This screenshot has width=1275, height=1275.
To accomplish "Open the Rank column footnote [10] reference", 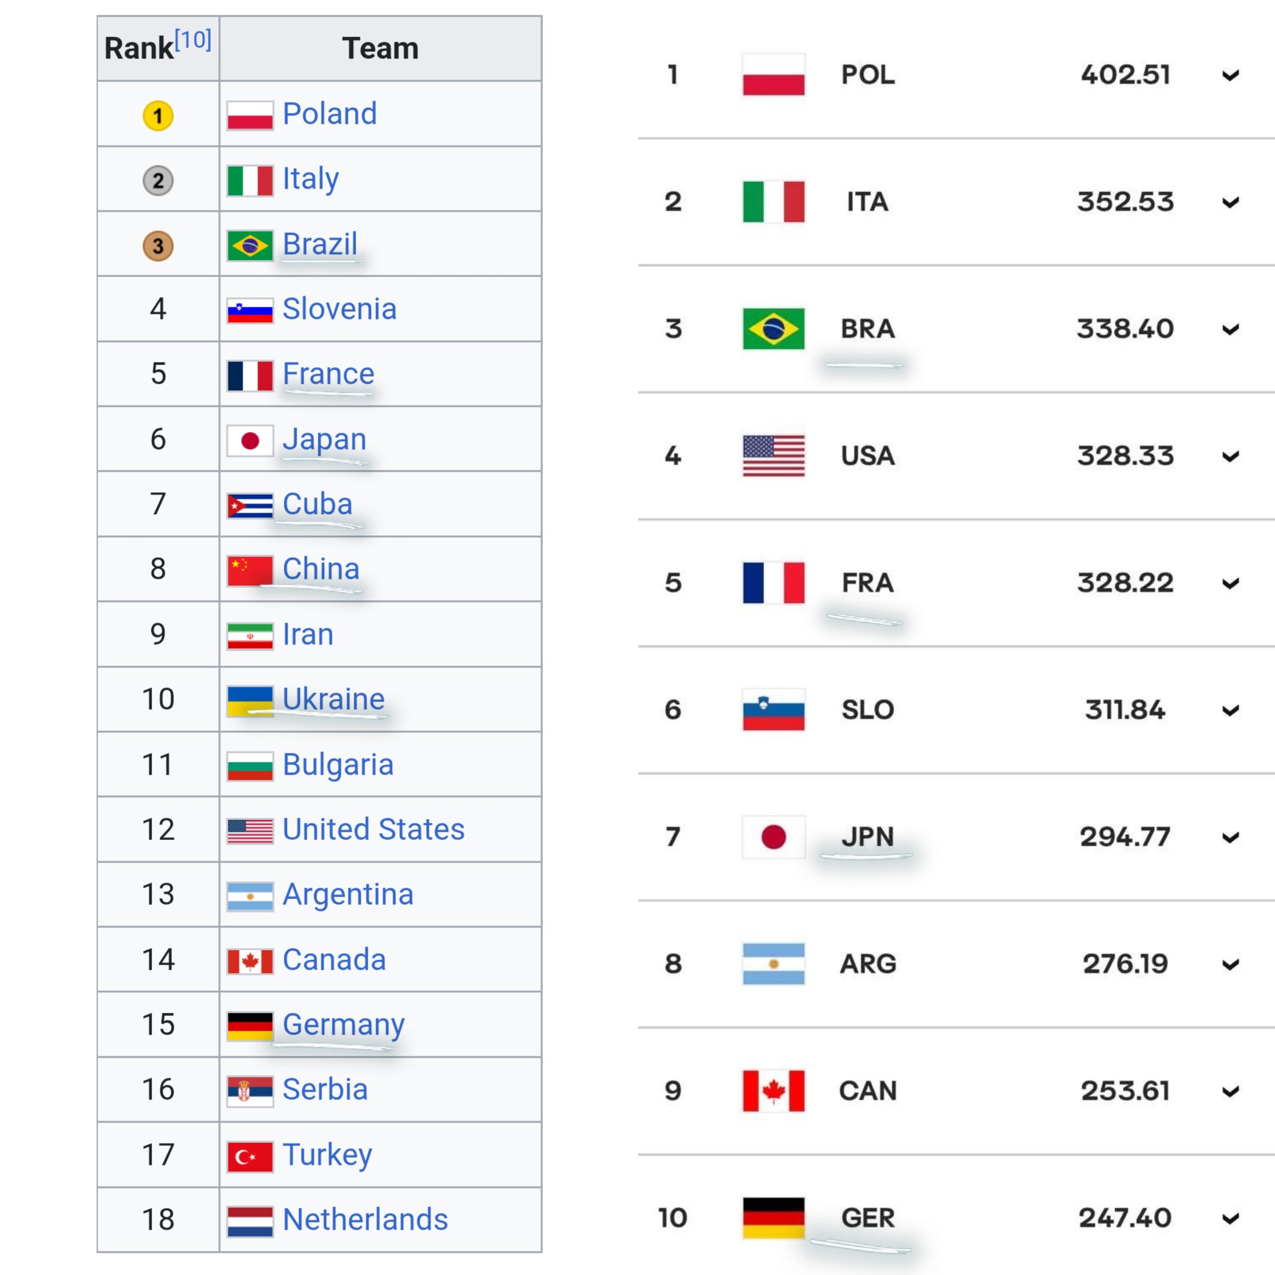I will 193,40.
